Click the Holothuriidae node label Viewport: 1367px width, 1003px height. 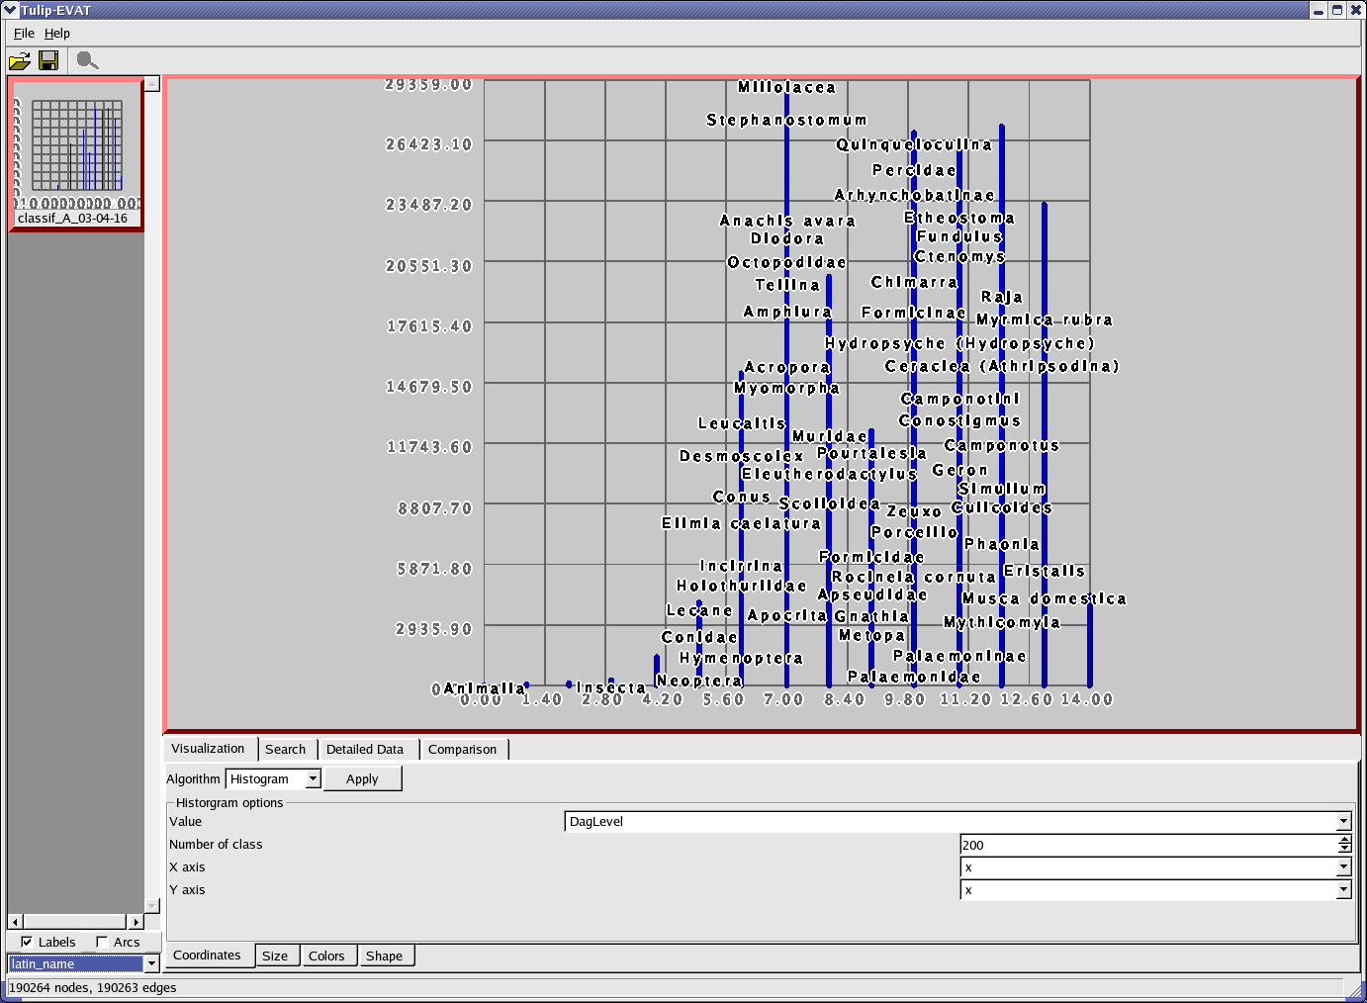click(x=742, y=587)
